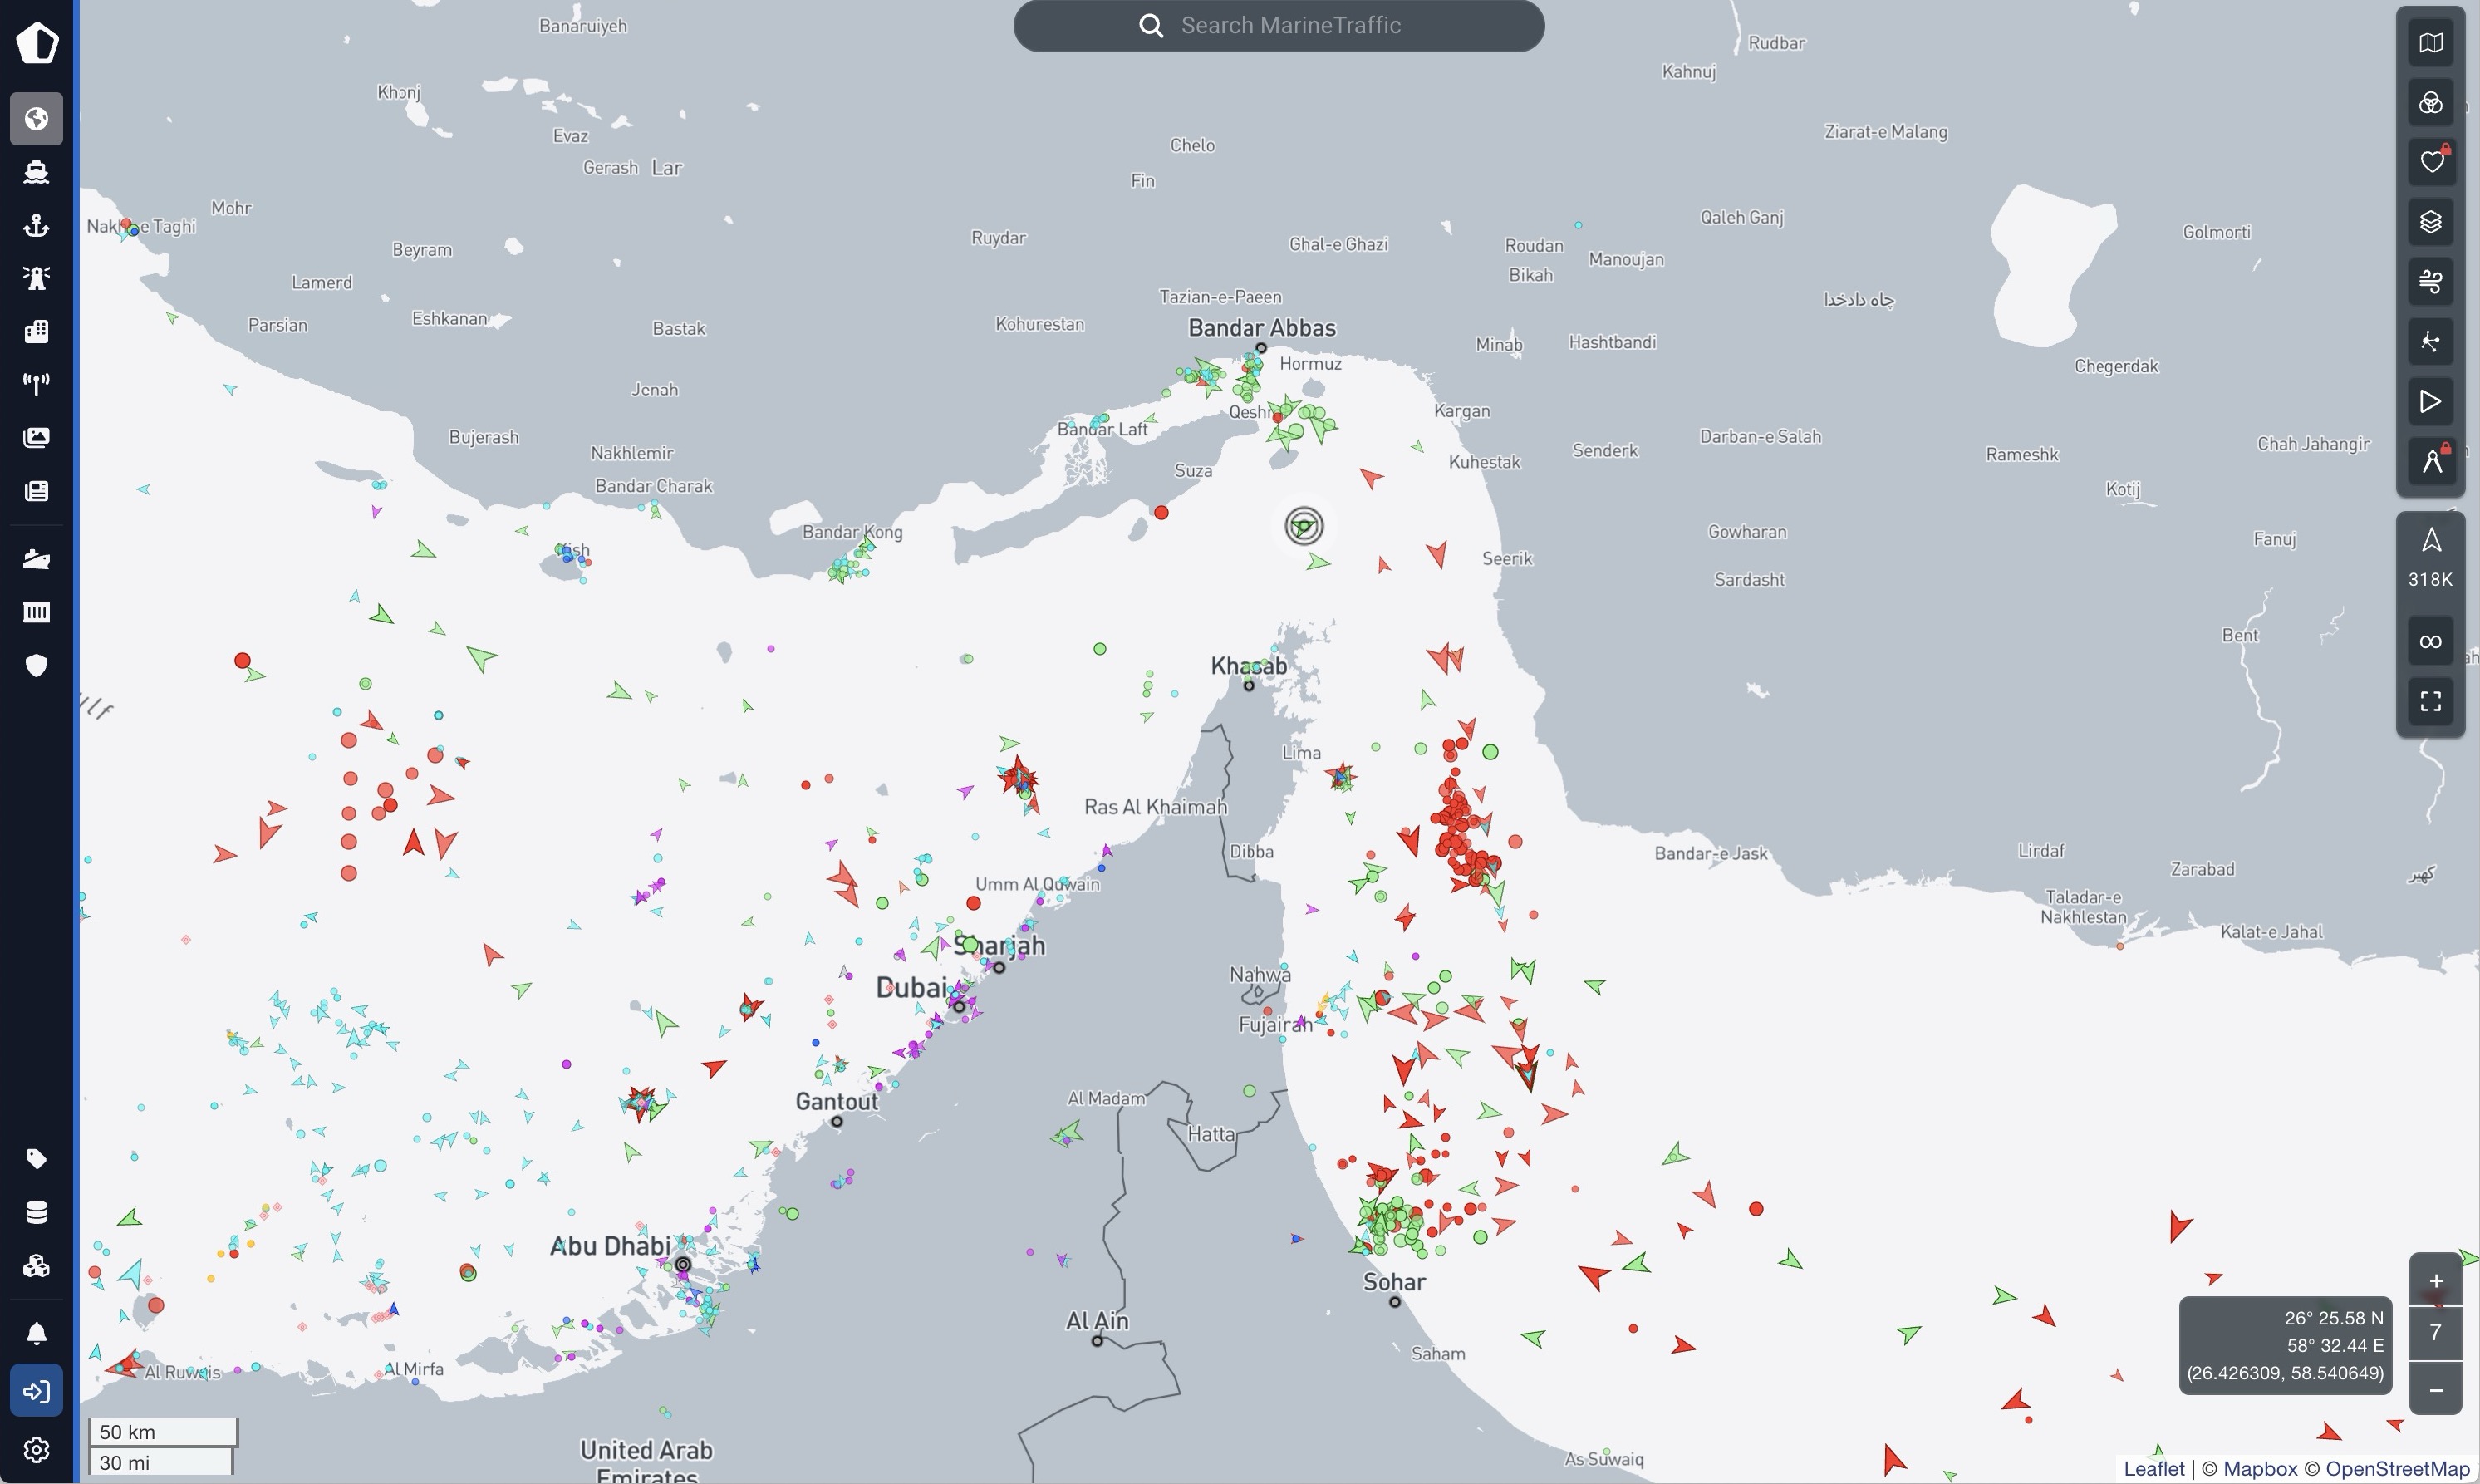Image resolution: width=2480 pixels, height=1484 pixels.
Task: Expand the map layers stack menu
Action: click(2431, 221)
